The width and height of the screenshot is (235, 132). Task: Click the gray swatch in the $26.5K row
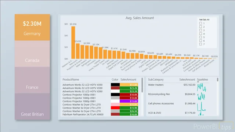[x=115, y=111]
